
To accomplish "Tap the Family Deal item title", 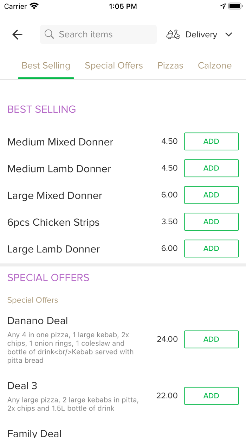I will (34, 433).
